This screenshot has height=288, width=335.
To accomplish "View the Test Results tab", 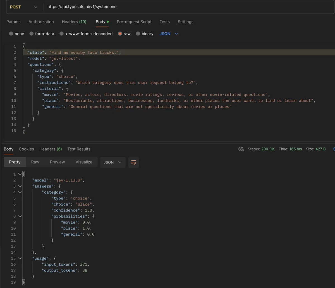I will (x=79, y=149).
